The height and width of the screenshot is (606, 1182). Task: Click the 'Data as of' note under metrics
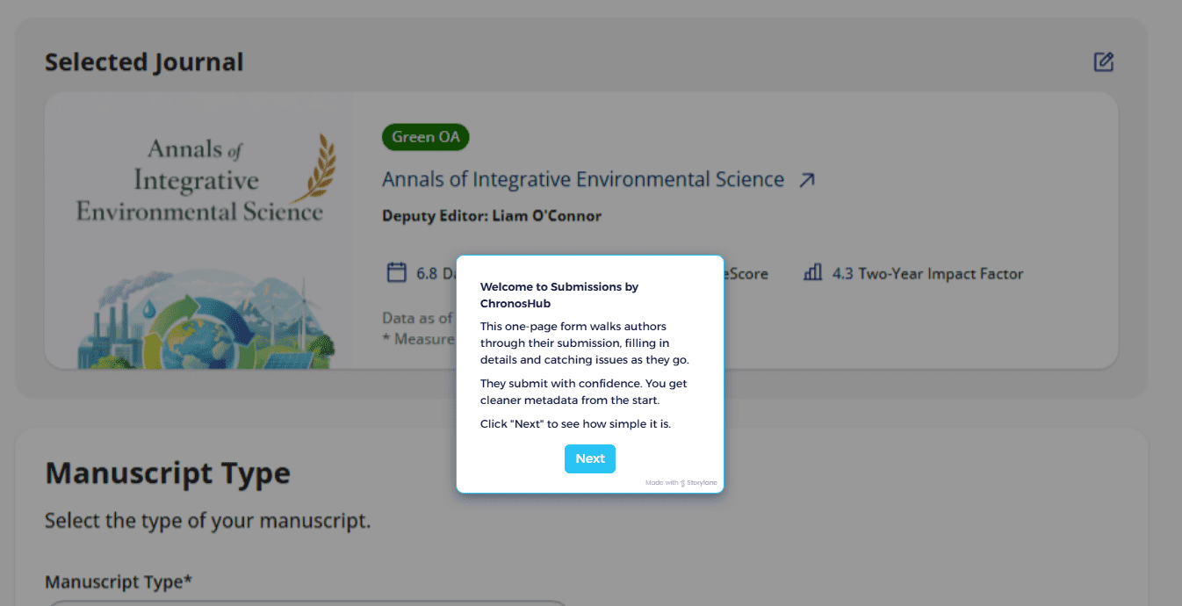tap(418, 318)
